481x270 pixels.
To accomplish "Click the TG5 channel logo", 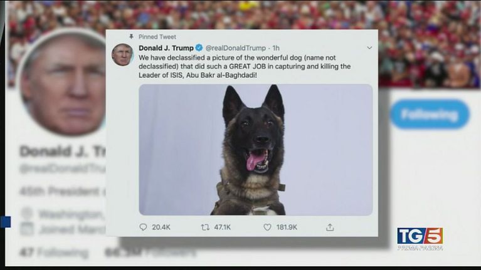I will pos(420,239).
